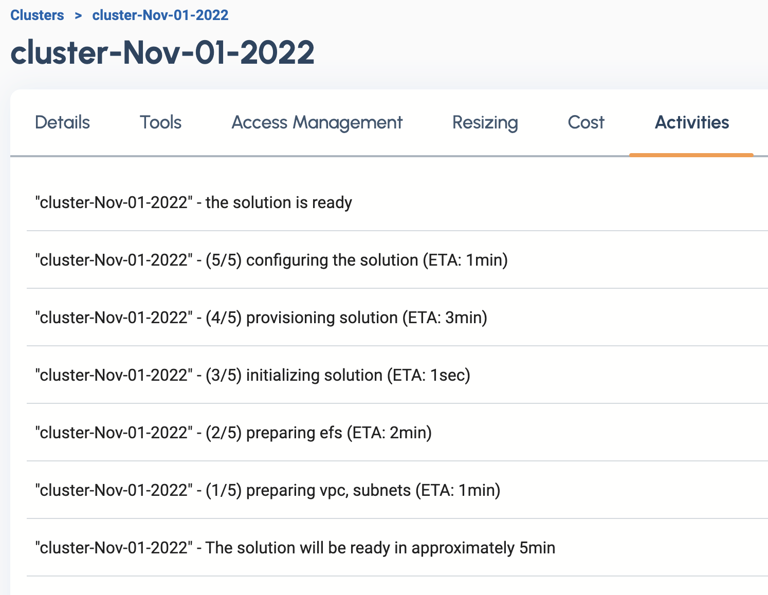Click the '(1/5) preparing vpc, subnets' row
This screenshot has width=768, height=595.
tap(267, 490)
